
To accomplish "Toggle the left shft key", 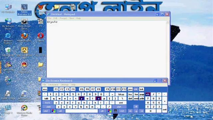I will coord(49,107).
